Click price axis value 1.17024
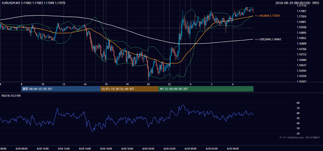Screen dimensions: 323x151 tap(302, 16)
